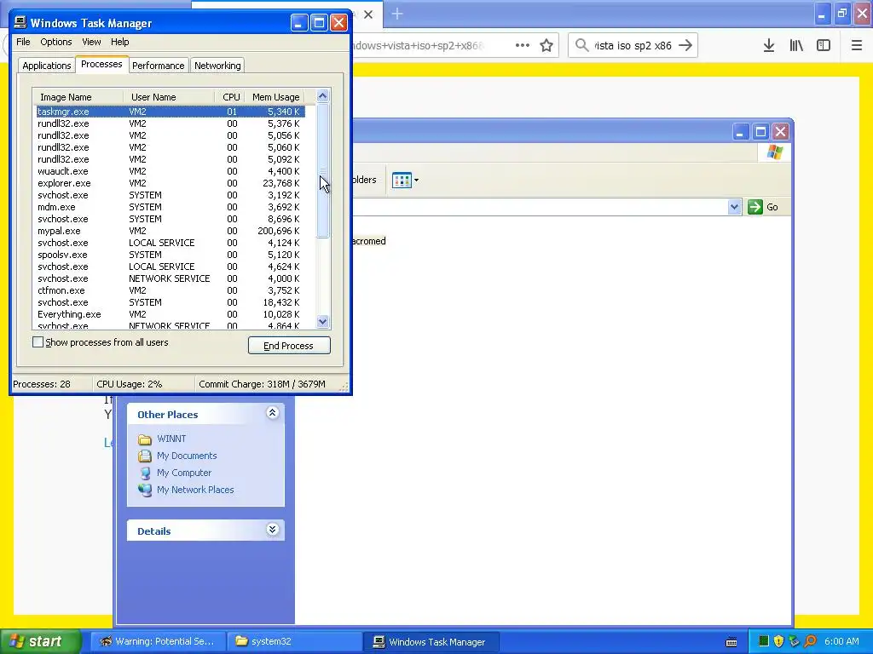Open browser downloads arrow icon
The height and width of the screenshot is (654, 873).
(x=769, y=46)
